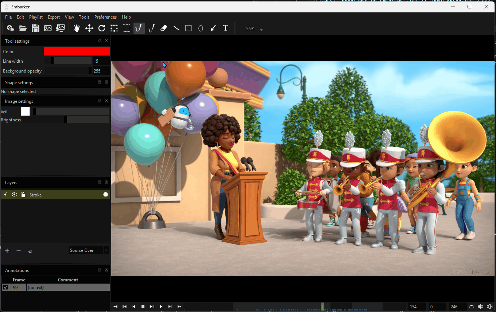Viewport: 496px width, 312px height.
Task: Open the Export menu
Action: tap(54, 17)
